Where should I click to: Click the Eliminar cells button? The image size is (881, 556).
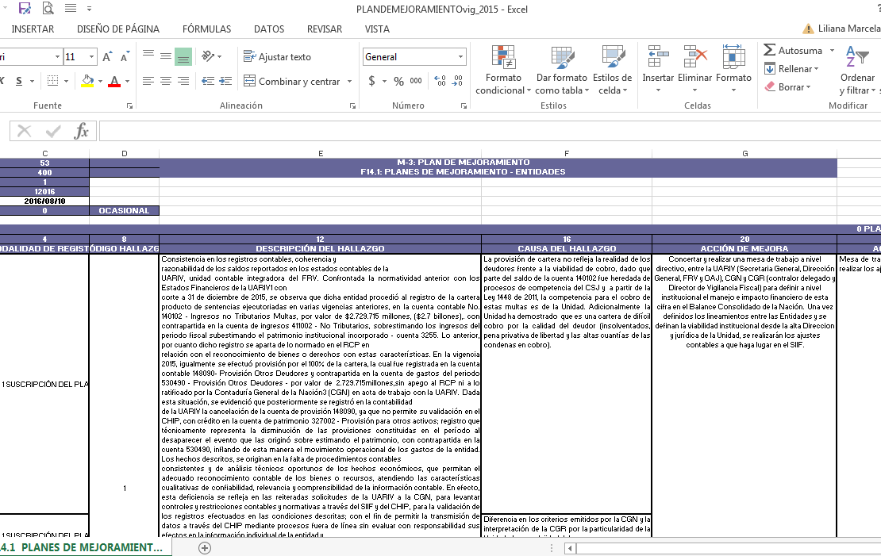pyautogui.click(x=694, y=70)
